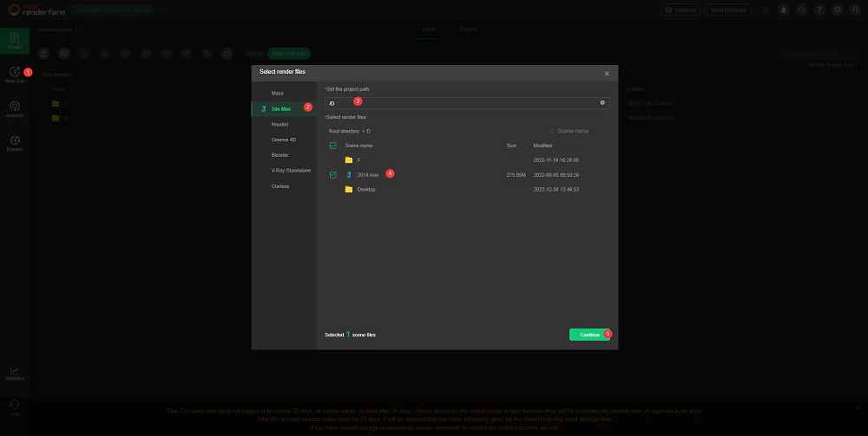The image size is (868, 436).
Task: Click the delete trash toolbar icon
Action: [207, 54]
